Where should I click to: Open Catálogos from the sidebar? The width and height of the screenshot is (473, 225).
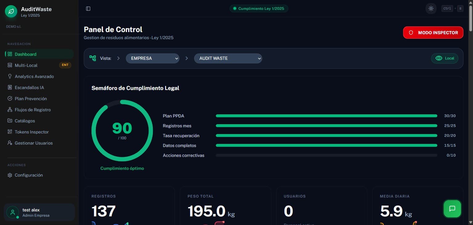pyautogui.click(x=25, y=121)
